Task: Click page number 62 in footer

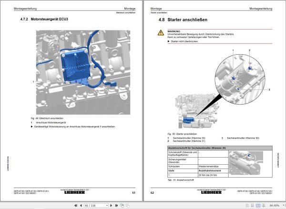Action: coord(152,193)
